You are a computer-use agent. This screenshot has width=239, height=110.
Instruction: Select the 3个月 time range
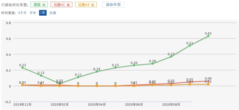tap(22, 13)
